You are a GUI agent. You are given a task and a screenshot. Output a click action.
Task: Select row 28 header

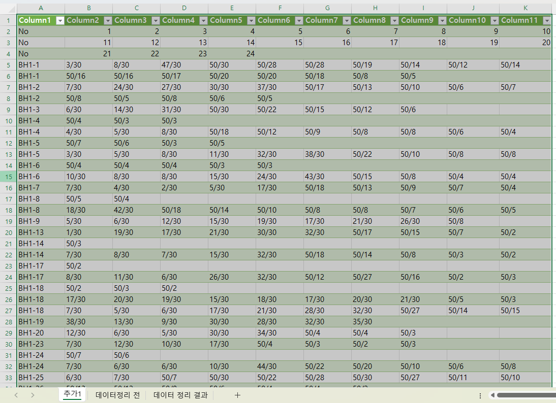(x=9, y=322)
